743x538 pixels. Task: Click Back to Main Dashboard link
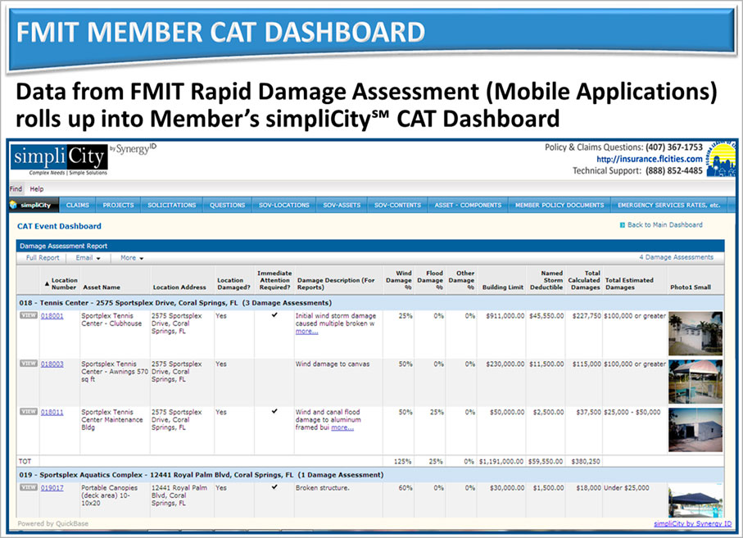coord(665,225)
